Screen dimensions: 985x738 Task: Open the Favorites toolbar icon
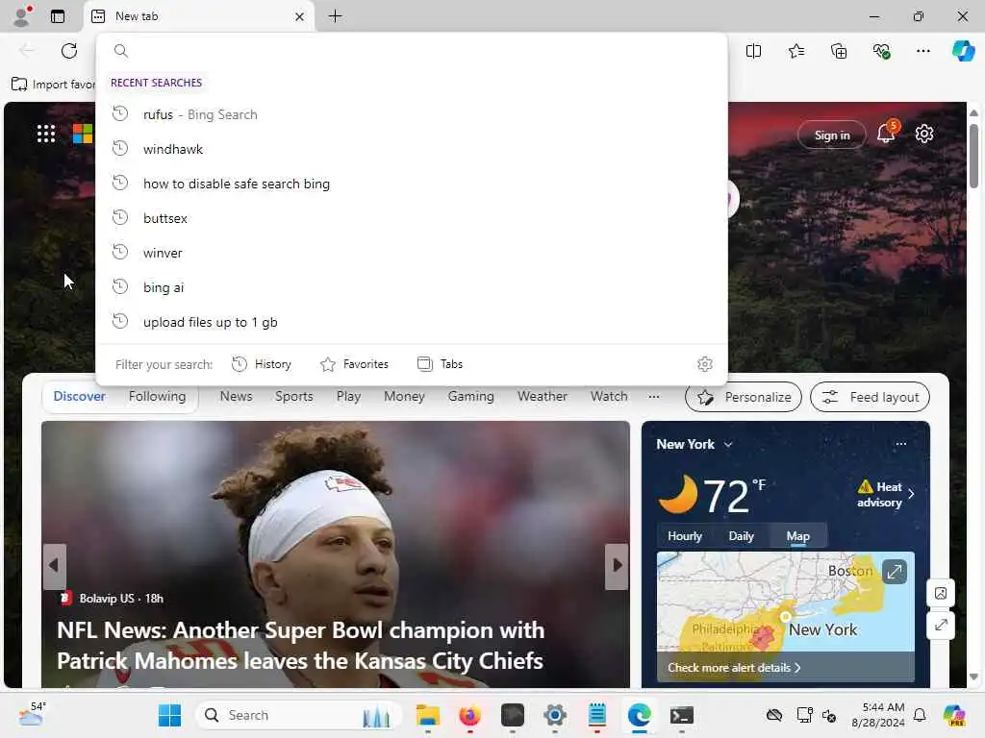coord(796,51)
